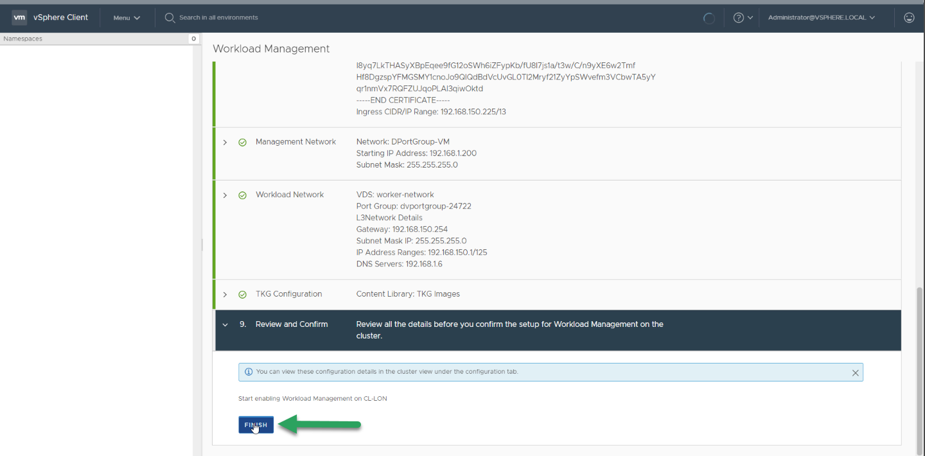Click Subnet Mask IP: 255.255.255.0 text

(411, 241)
